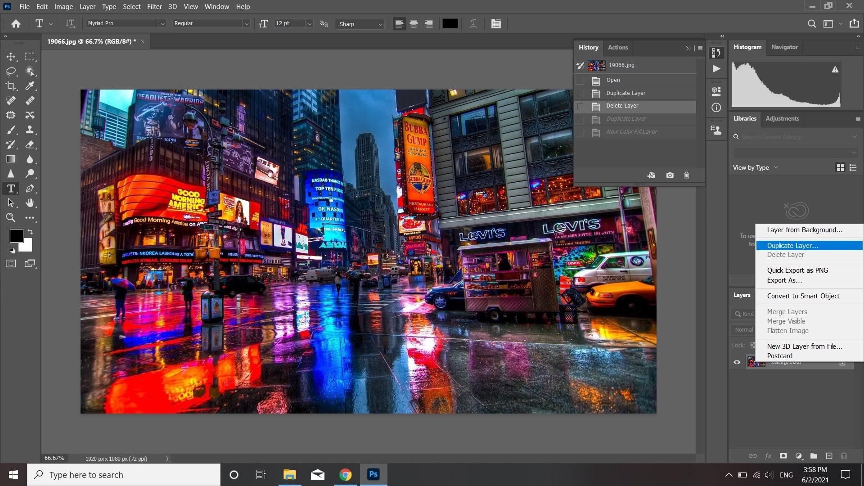Screen dimensions: 864x486
Task: Click the background color swatch
Action: click(27, 247)
